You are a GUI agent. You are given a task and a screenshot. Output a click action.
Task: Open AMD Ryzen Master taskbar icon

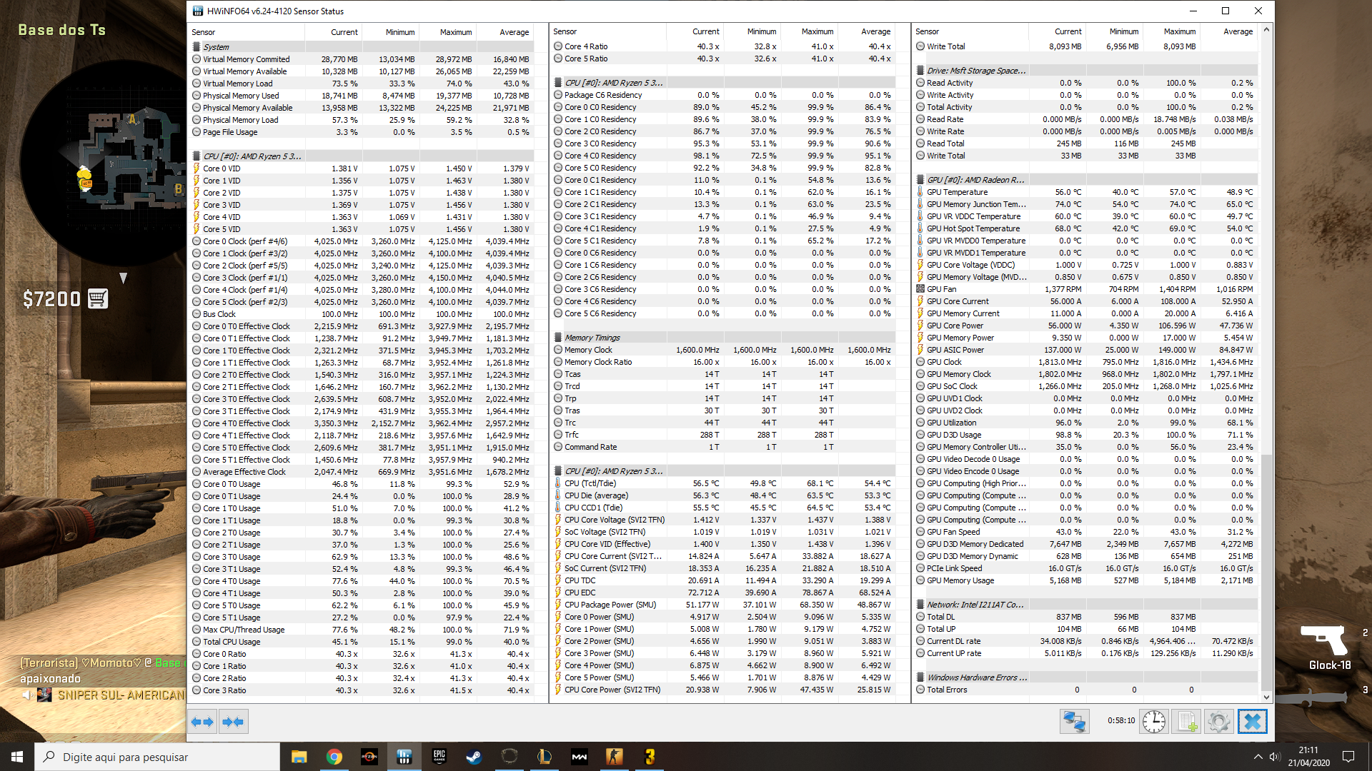click(x=369, y=757)
